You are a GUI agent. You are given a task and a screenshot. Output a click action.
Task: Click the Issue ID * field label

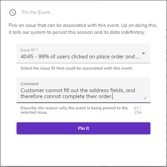[29, 50]
